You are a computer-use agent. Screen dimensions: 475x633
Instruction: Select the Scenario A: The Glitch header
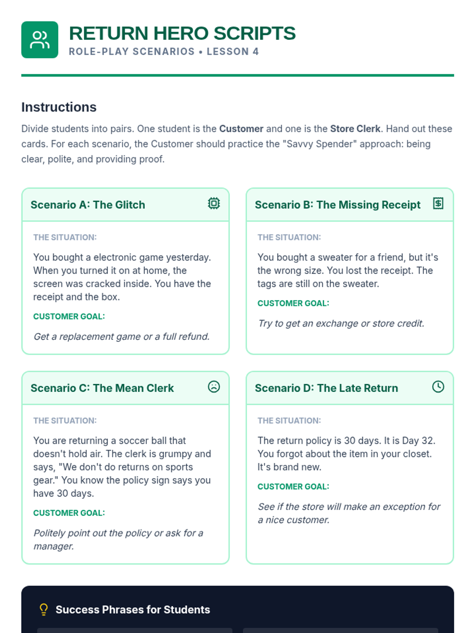point(125,205)
